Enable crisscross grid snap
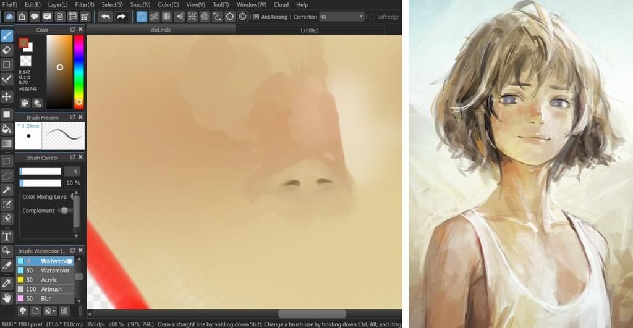The width and height of the screenshot is (633, 328). (x=167, y=17)
